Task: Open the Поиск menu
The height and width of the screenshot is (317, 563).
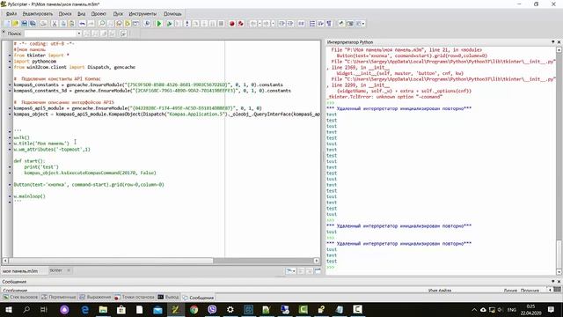Action: click(x=65, y=14)
